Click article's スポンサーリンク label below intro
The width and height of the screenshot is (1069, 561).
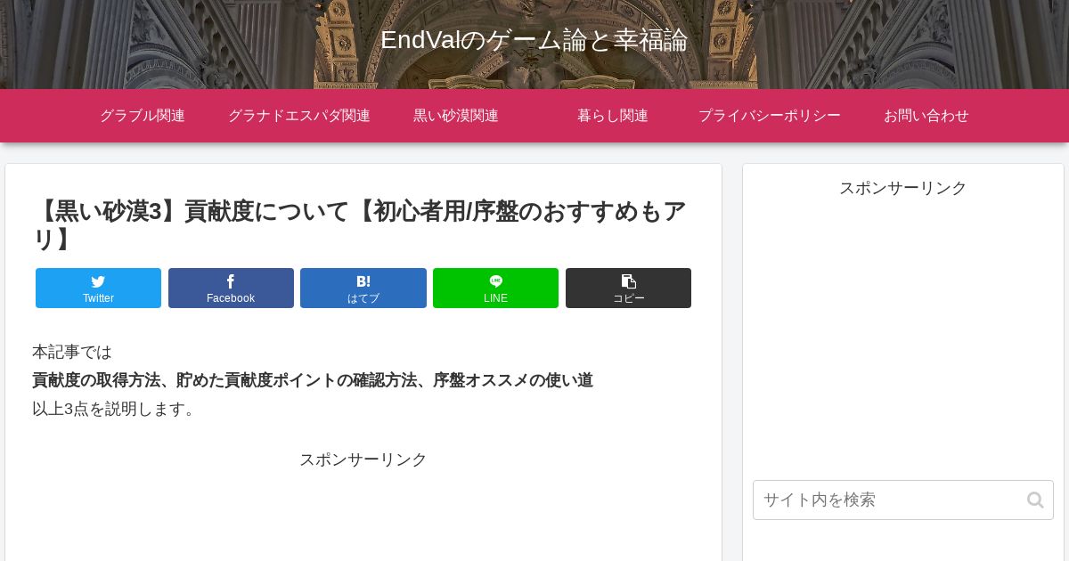click(363, 459)
